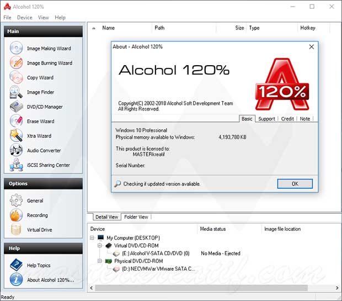Click the Physical DVD/CD-ROM green card icon
This screenshot has width=342, height=301.
pos(109,261)
